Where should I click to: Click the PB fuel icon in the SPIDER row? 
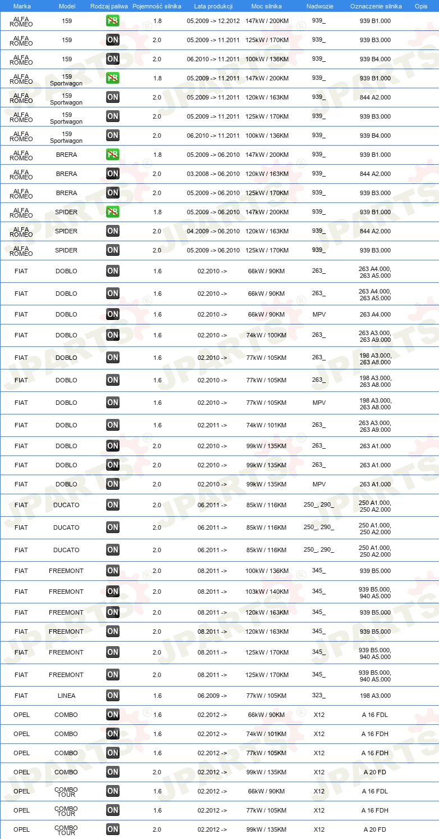[113, 212]
